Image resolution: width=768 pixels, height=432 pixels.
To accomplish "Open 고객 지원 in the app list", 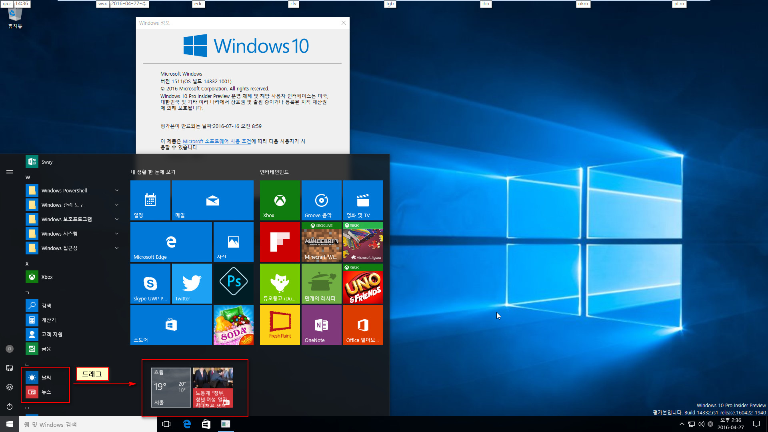I will [73, 334].
